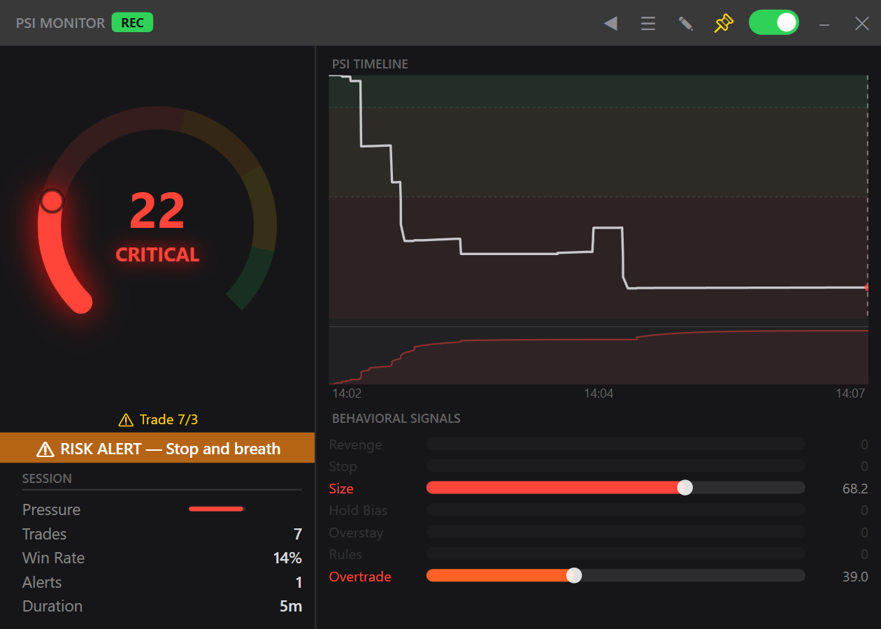Image resolution: width=881 pixels, height=629 pixels.
Task: Click the REC recording badge
Action: point(132,22)
